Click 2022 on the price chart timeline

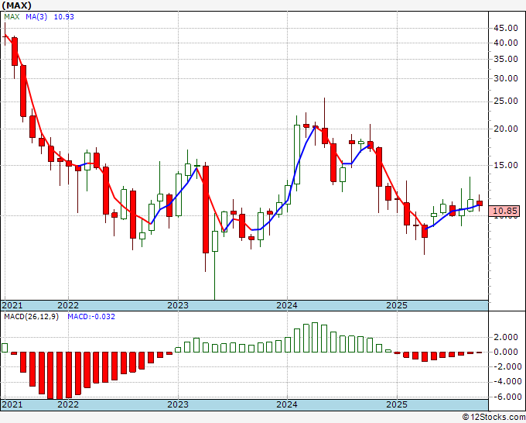(x=68, y=305)
